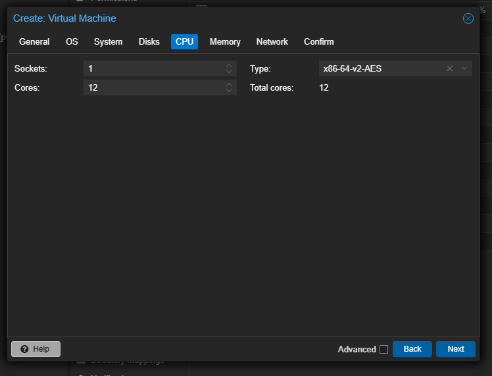Click the Type label
This screenshot has width=492, height=376.
click(260, 68)
